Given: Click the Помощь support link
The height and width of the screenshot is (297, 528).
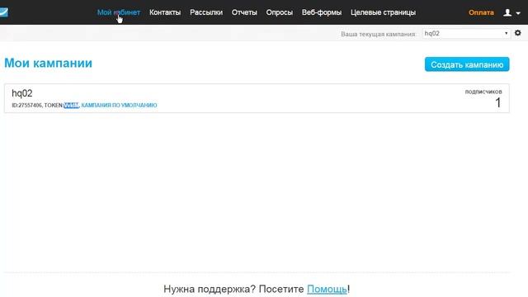Looking at the screenshot, I should point(327,289).
